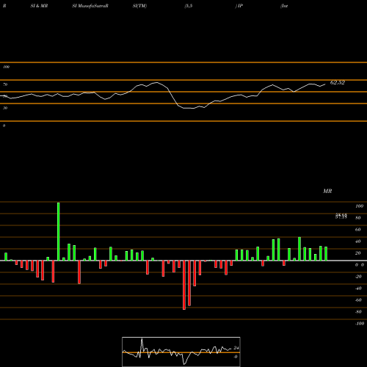Click the 80 label on the MR axis
Viewport: 367px width, 367px height.
(358, 218)
